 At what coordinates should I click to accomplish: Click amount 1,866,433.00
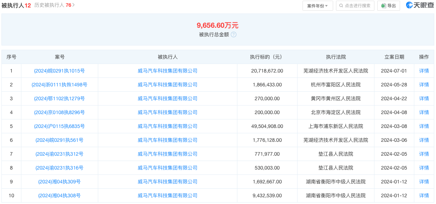point(267,85)
